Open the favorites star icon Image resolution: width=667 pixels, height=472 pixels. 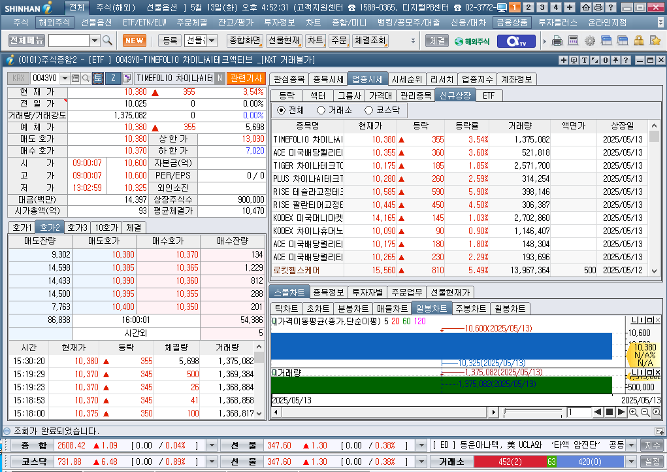click(655, 41)
